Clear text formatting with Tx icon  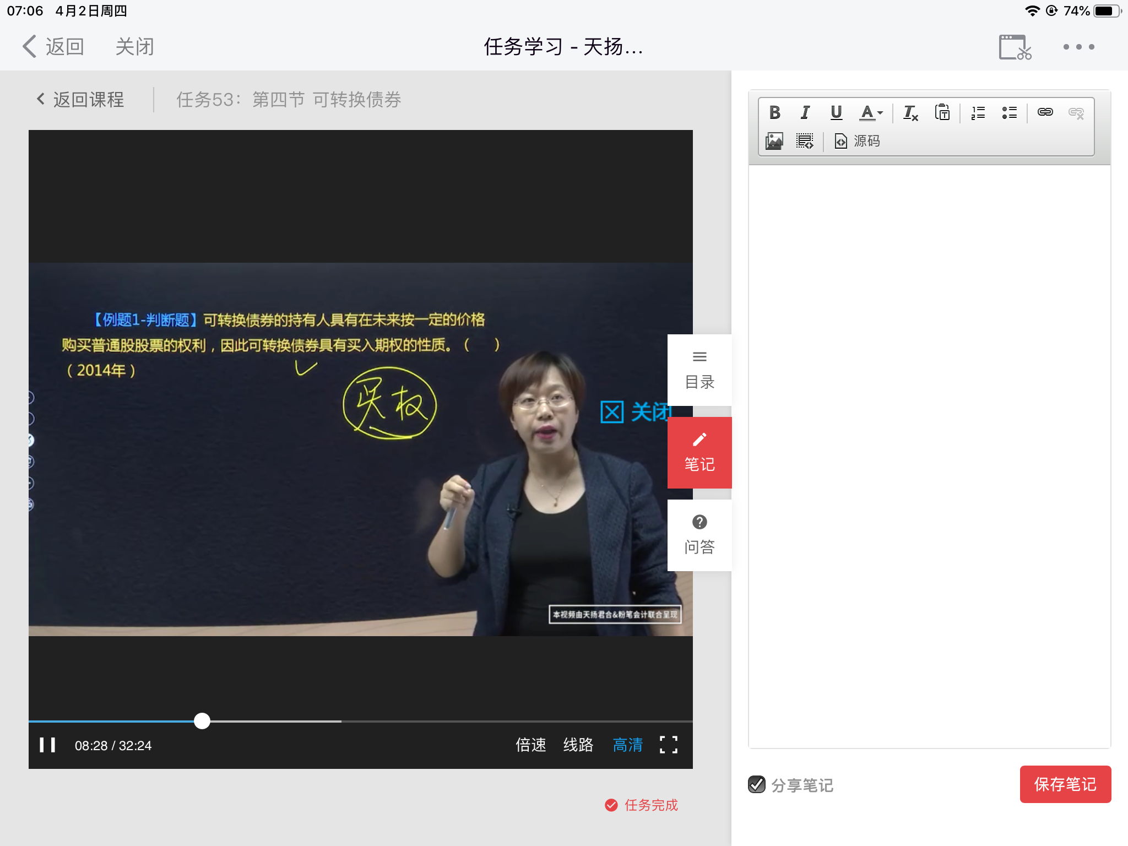[x=910, y=113]
